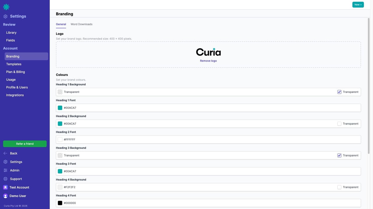The height and width of the screenshot is (209, 373).
Task: Click the Test Account building icon
Action: tap(5, 188)
